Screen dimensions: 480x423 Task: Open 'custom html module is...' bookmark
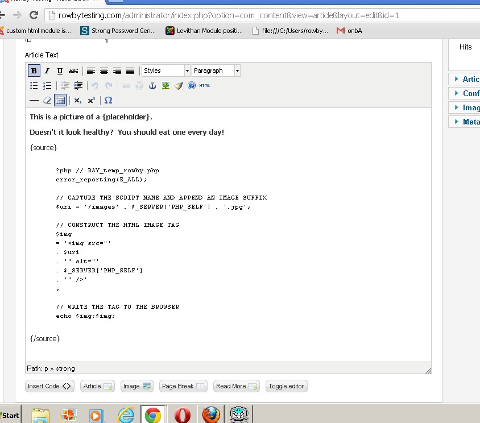click(x=35, y=31)
